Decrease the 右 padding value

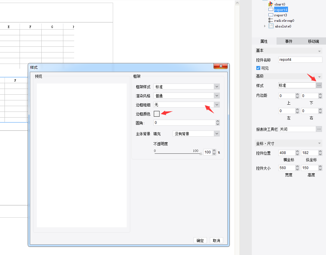click(x=320, y=112)
